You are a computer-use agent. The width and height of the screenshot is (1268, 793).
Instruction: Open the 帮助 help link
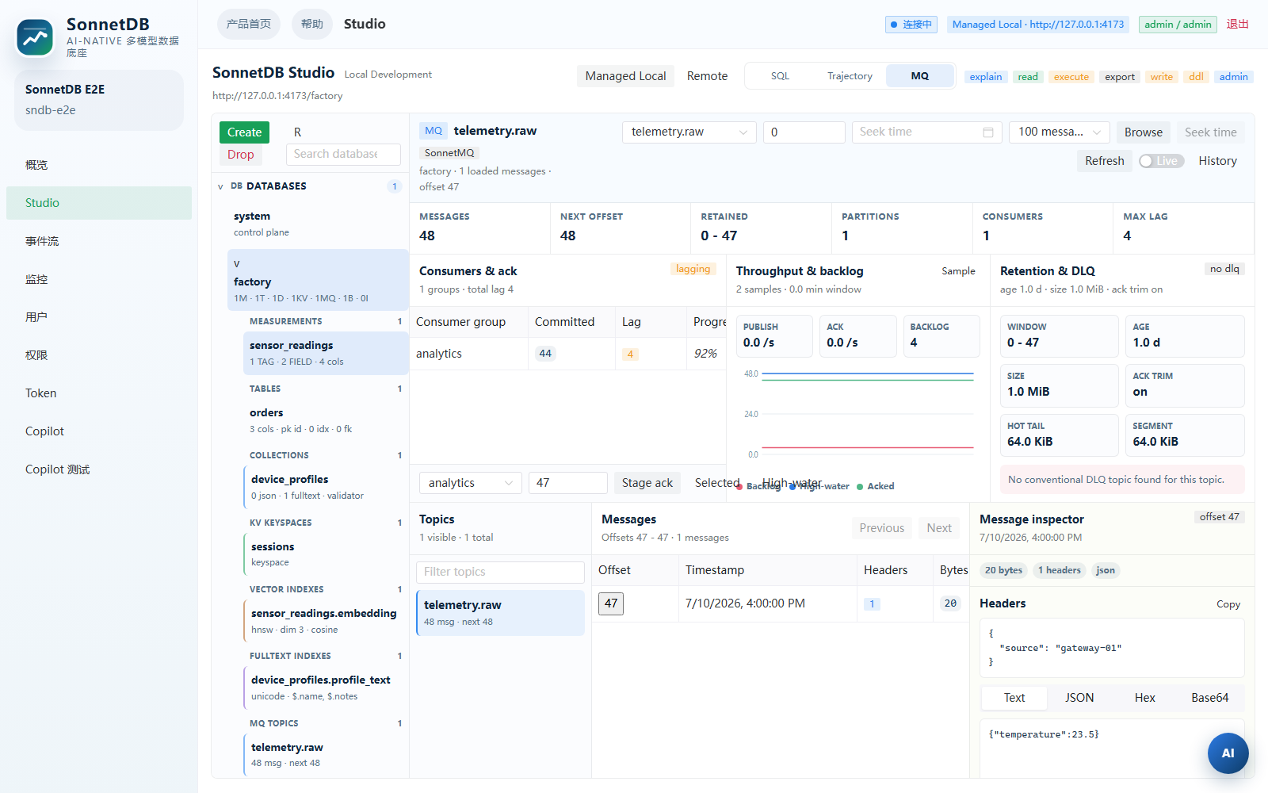pyautogui.click(x=311, y=25)
